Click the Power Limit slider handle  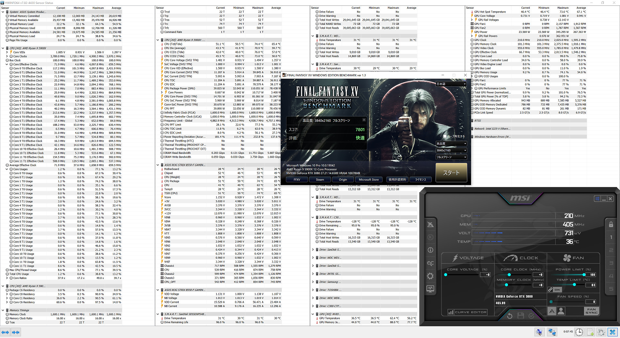584,275
